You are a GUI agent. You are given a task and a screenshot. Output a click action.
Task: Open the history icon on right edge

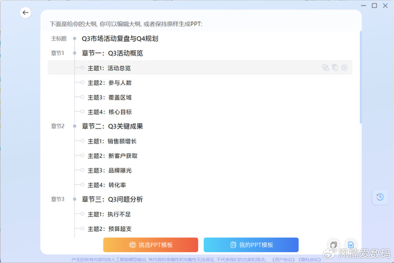[380, 197]
